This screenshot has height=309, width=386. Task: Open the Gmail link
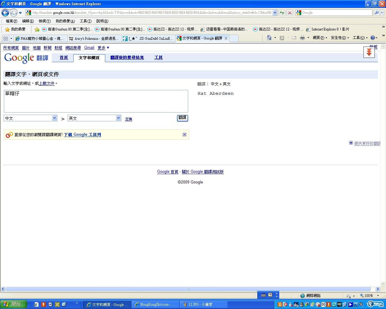pos(89,48)
